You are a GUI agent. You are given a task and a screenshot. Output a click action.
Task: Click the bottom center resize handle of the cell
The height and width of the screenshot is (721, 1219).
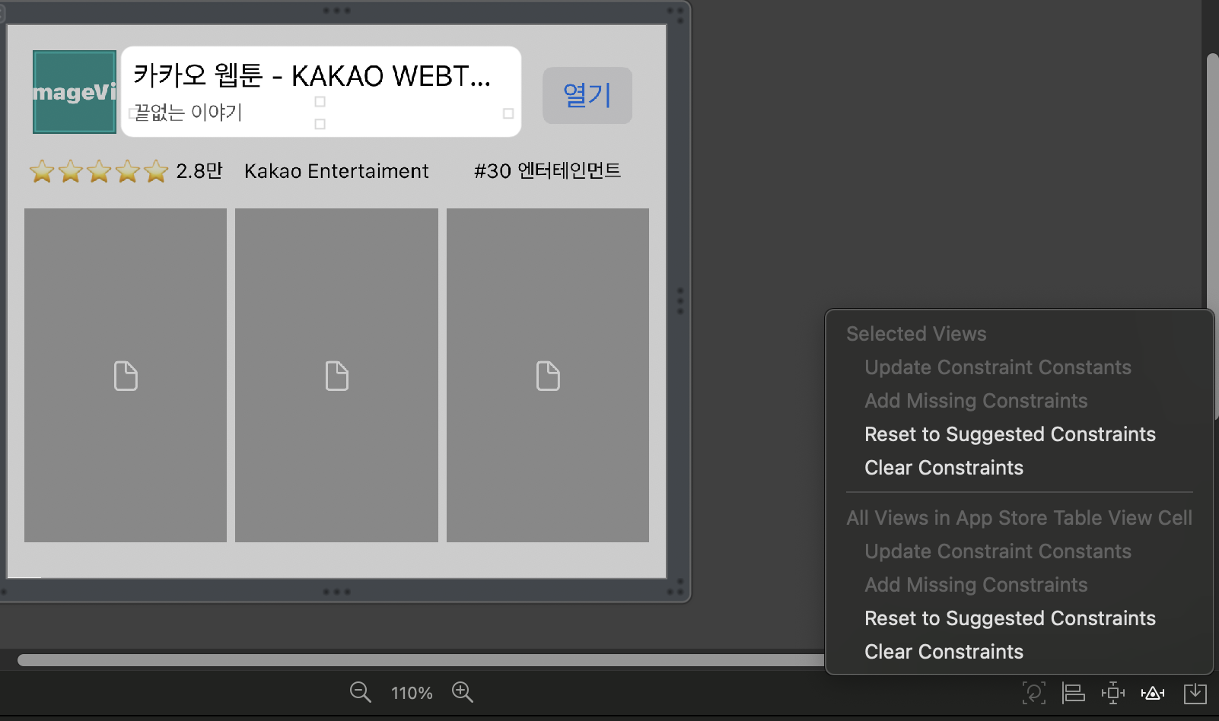click(336, 592)
